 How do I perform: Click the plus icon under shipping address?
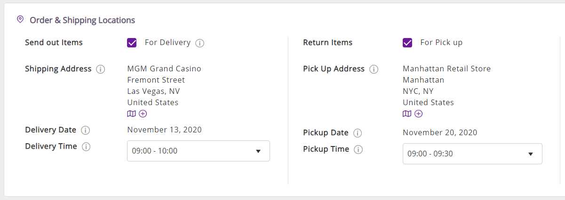(143, 114)
